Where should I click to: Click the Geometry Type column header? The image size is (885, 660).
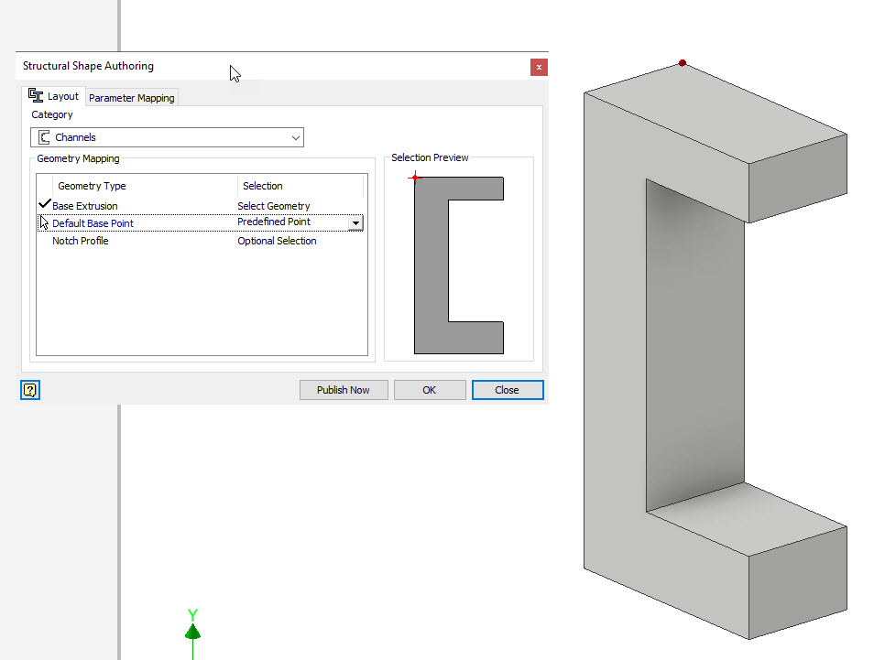(92, 186)
